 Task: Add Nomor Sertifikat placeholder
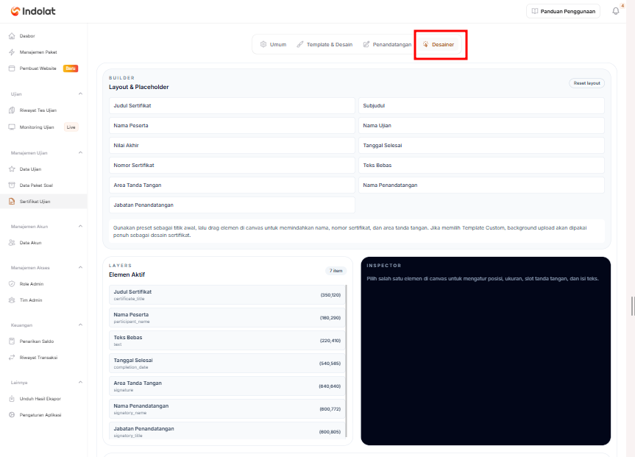tap(232, 166)
